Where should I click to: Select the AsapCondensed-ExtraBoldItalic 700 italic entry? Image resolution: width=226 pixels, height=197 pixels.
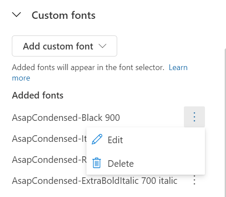click(x=95, y=181)
